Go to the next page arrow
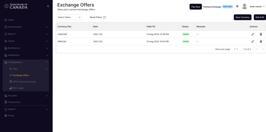266x132 pixels. click(x=263, y=49)
